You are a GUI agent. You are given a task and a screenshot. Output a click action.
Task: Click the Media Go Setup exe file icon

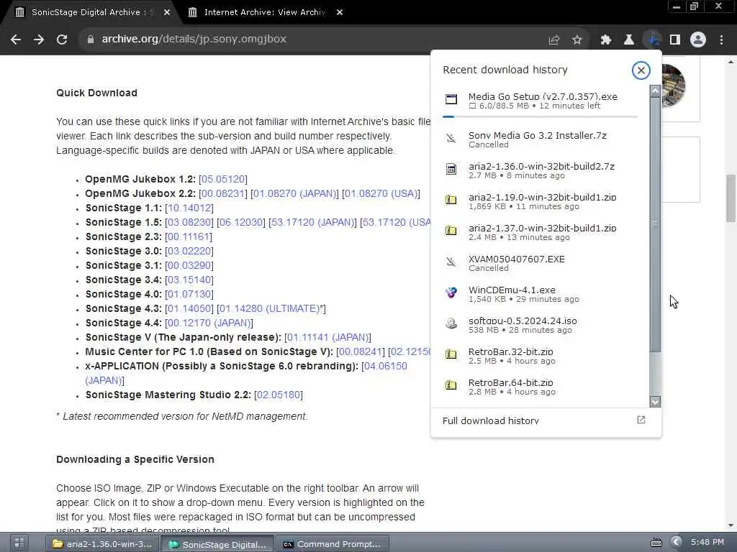click(x=451, y=99)
